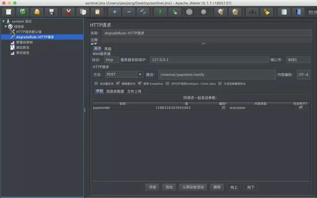
Task: Click the Toggle enable/disable toolbar icon
Action: (143, 12)
